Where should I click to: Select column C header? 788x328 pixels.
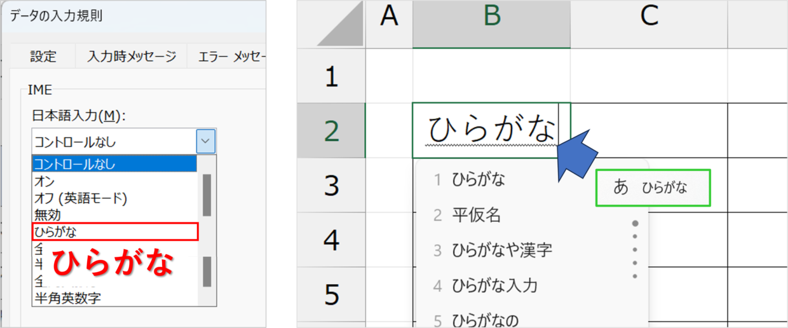click(649, 24)
